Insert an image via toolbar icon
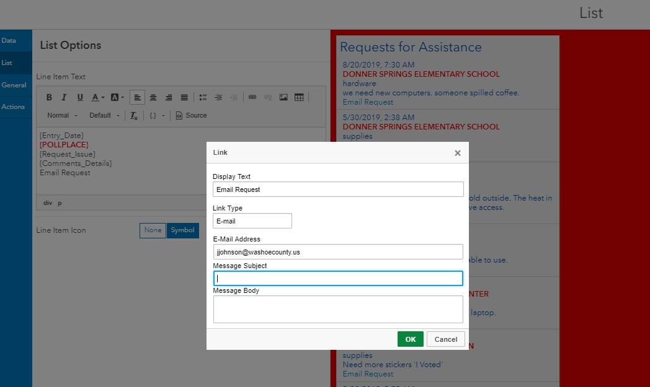 point(283,97)
